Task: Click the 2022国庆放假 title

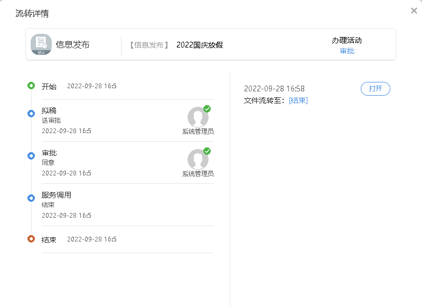Action: pos(200,45)
